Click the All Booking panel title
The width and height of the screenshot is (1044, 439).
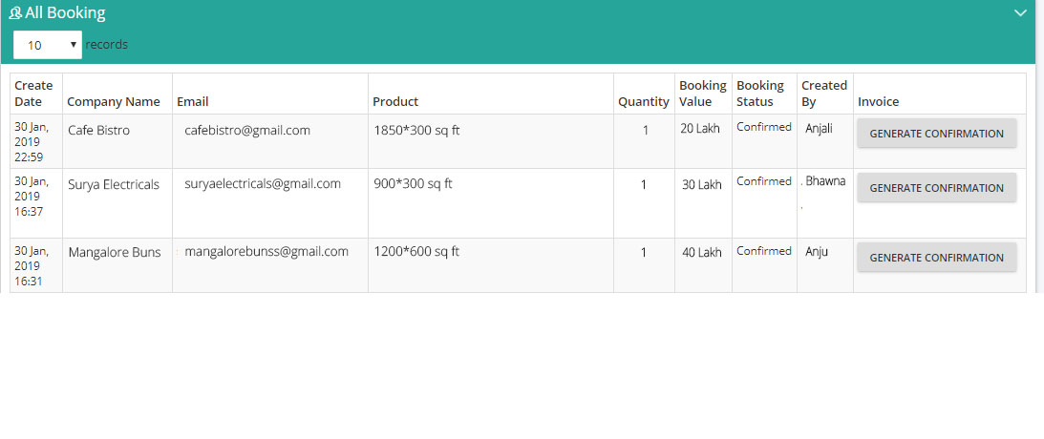(x=65, y=12)
